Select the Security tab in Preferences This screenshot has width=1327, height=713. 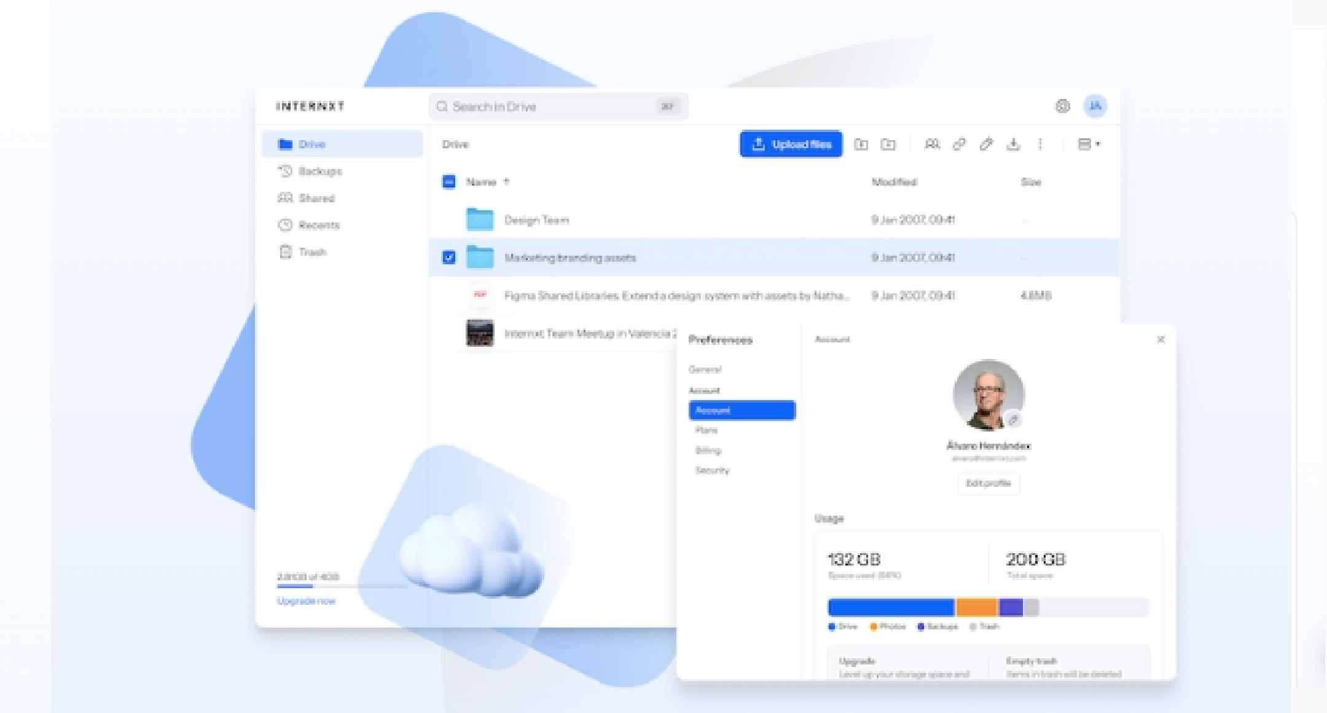[x=712, y=470]
